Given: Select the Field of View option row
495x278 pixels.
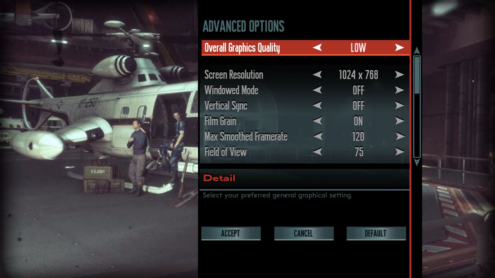Looking at the screenshot, I should tap(304, 152).
